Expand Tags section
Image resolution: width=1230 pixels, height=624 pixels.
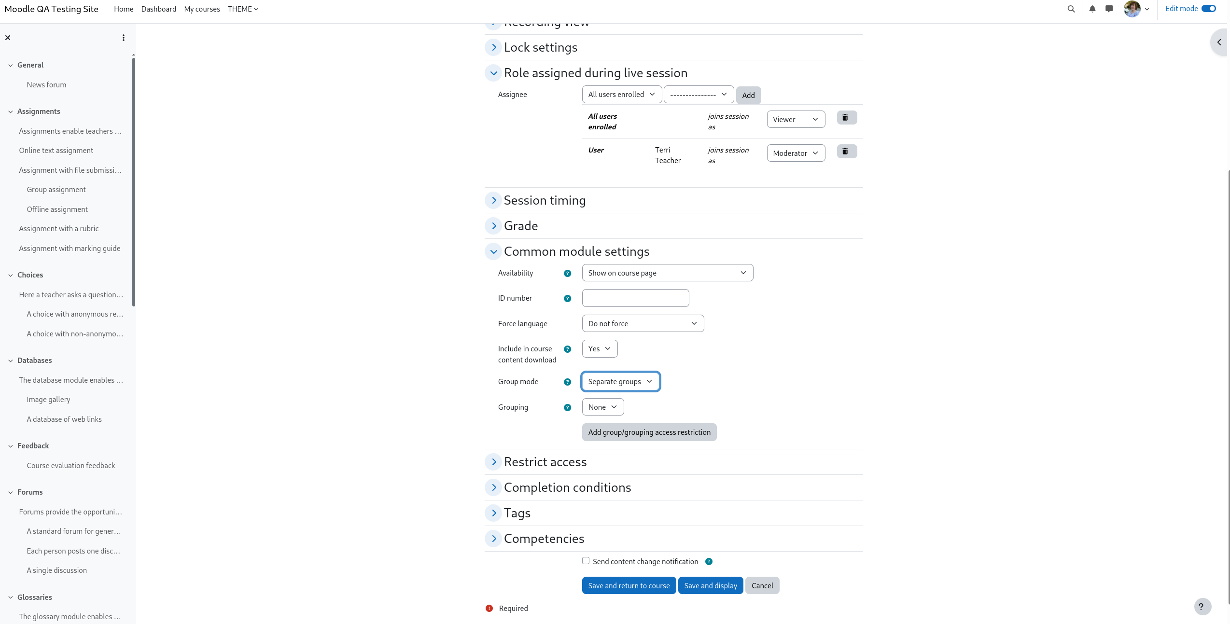[x=493, y=513]
